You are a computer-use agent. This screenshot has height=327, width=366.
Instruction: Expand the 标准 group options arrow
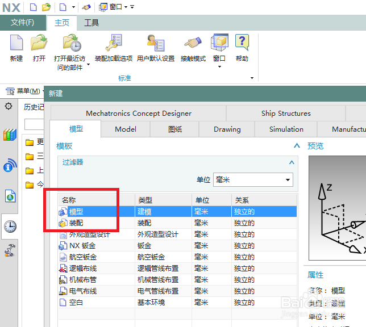pyautogui.click(x=252, y=78)
